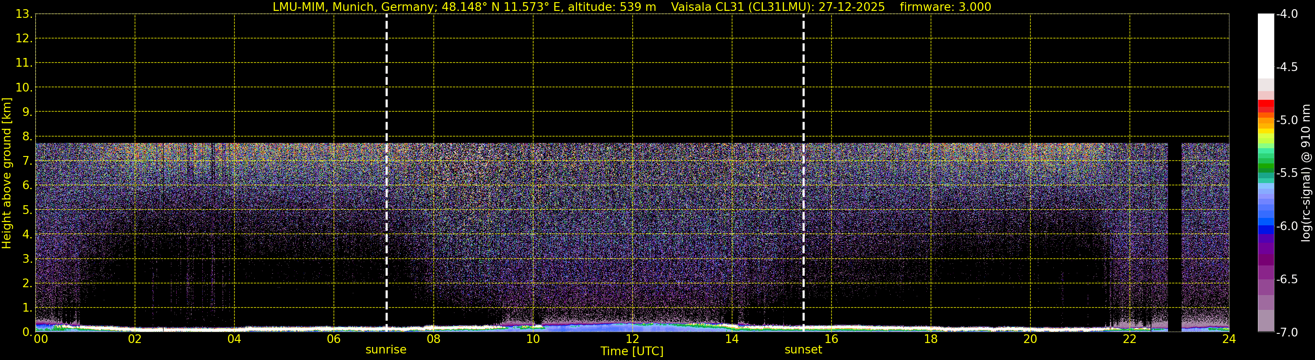This screenshot has height=360, width=1315.
Task: Pick the green band on the colorbar
Action: click(x=1265, y=165)
